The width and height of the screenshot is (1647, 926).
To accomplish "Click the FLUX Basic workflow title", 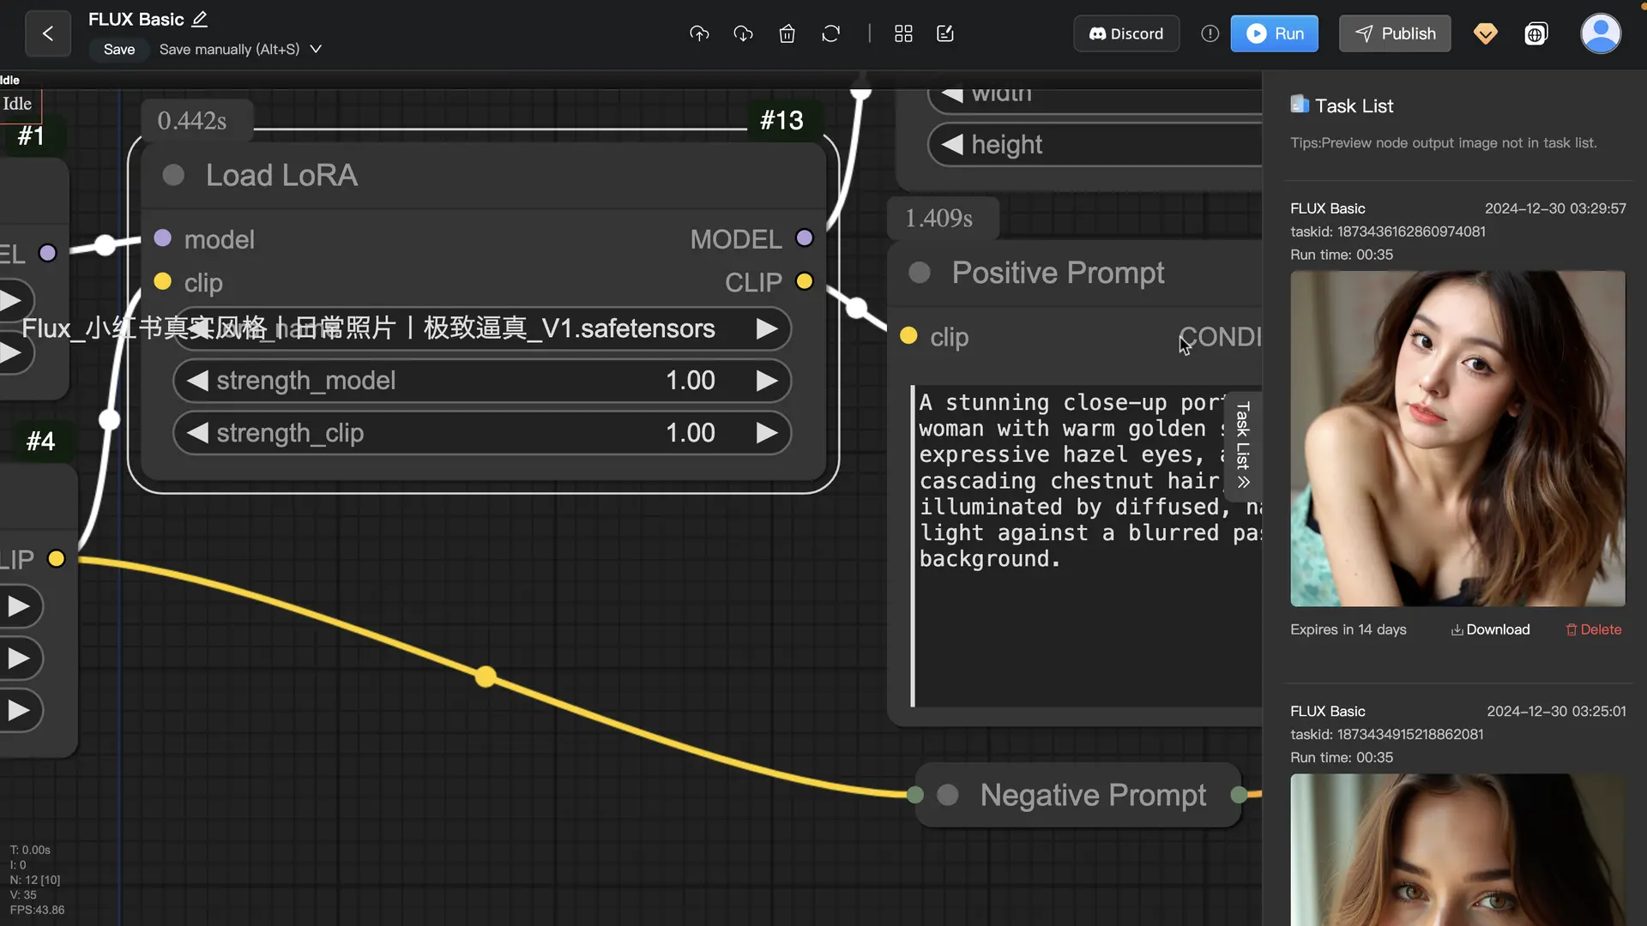I will (136, 19).
